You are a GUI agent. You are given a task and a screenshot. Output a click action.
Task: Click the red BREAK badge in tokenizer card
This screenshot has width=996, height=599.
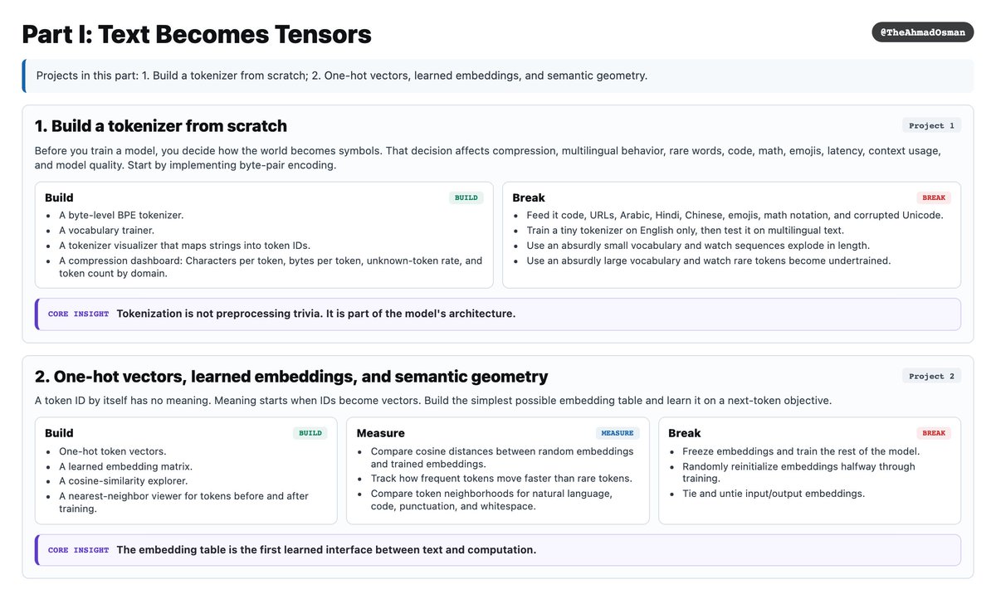[934, 198]
